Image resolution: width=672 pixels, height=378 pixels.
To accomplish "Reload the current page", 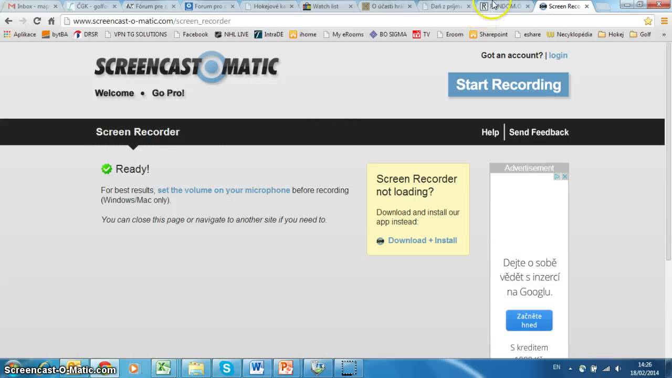I will coord(37,21).
